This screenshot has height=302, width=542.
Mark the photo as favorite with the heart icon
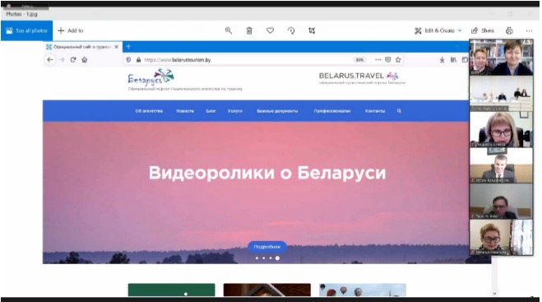point(271,30)
